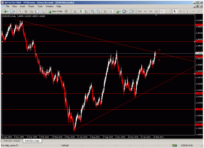Pick the Draw Trendline tool
Screen dimensions: 204x148
[x=199, y=11]
